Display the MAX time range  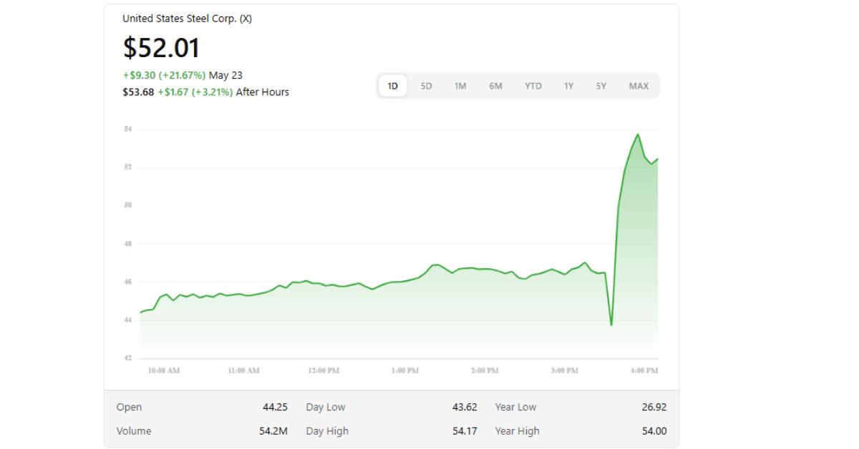click(x=639, y=86)
